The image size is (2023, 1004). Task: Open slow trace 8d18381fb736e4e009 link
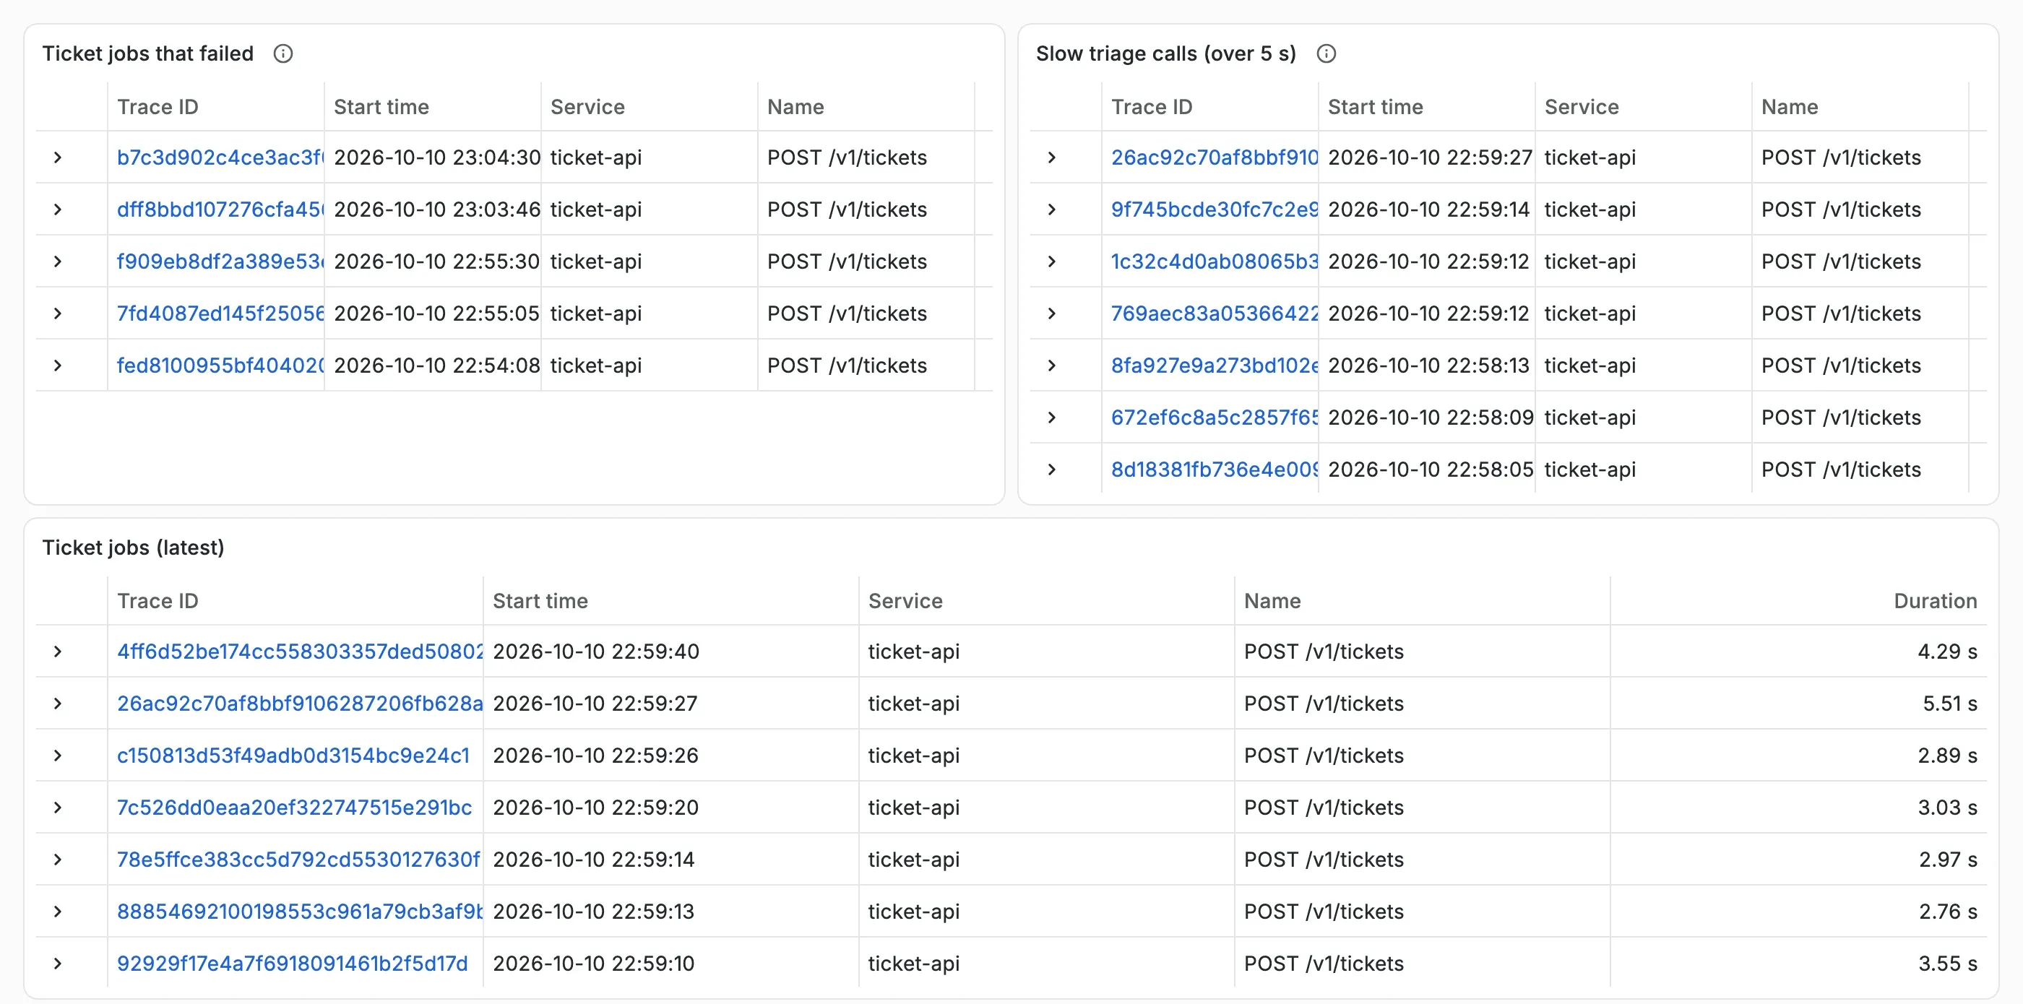(x=1214, y=469)
